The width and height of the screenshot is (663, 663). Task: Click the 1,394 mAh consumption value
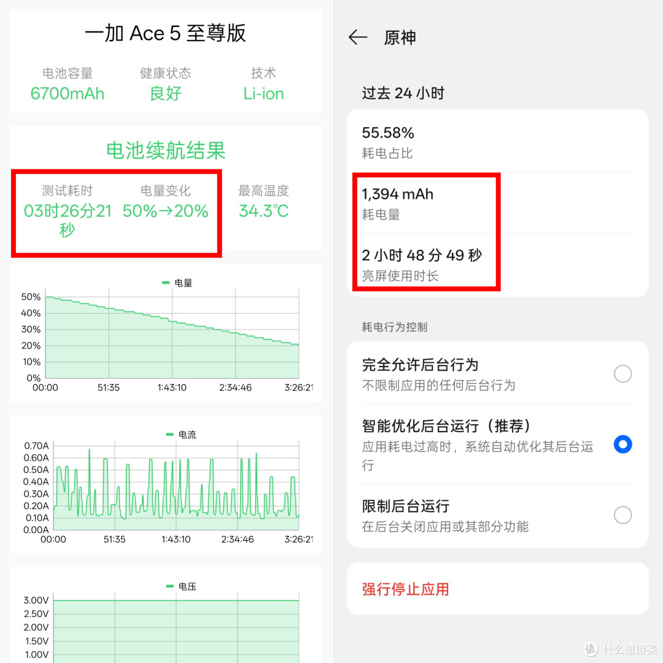point(397,194)
